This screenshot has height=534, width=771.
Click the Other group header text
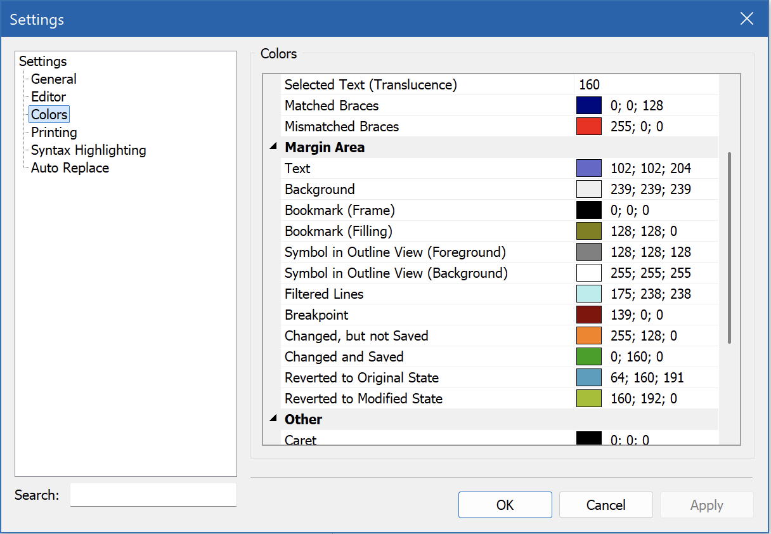(x=304, y=419)
